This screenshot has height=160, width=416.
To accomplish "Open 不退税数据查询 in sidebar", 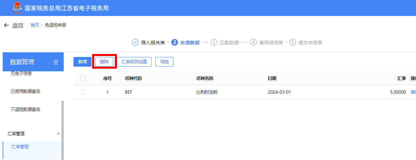I will (25, 109).
